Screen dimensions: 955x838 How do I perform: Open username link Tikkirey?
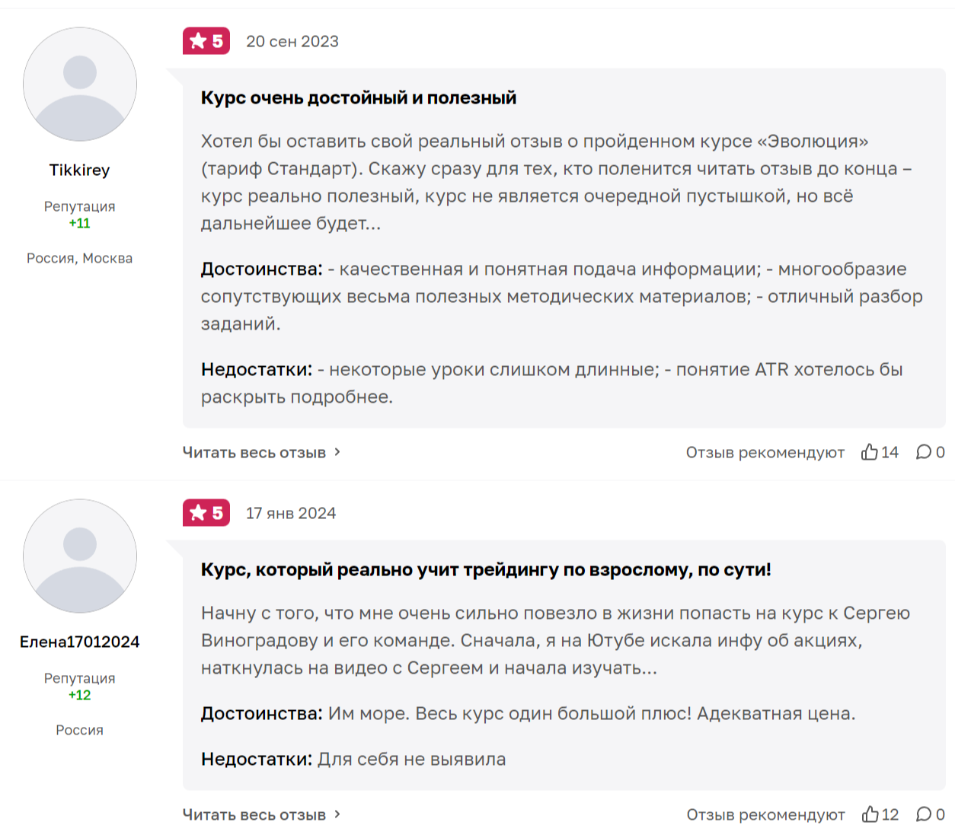click(80, 170)
